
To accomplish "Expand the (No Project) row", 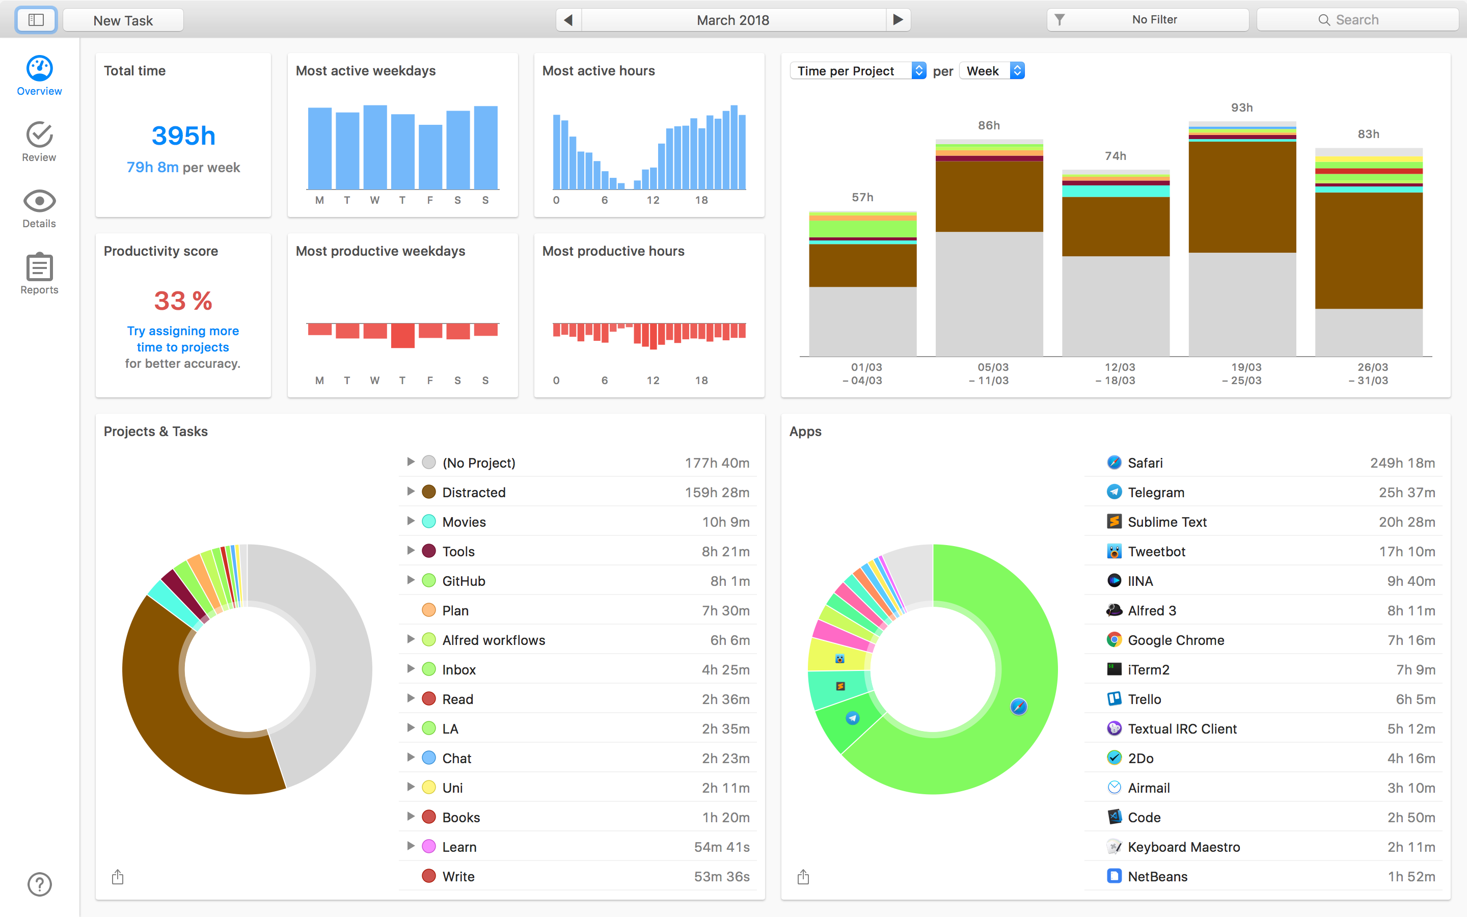I will point(411,462).
